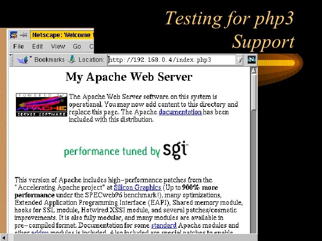Collapse the location toolbar grip handle
The image size is (322, 241).
point(11,60)
